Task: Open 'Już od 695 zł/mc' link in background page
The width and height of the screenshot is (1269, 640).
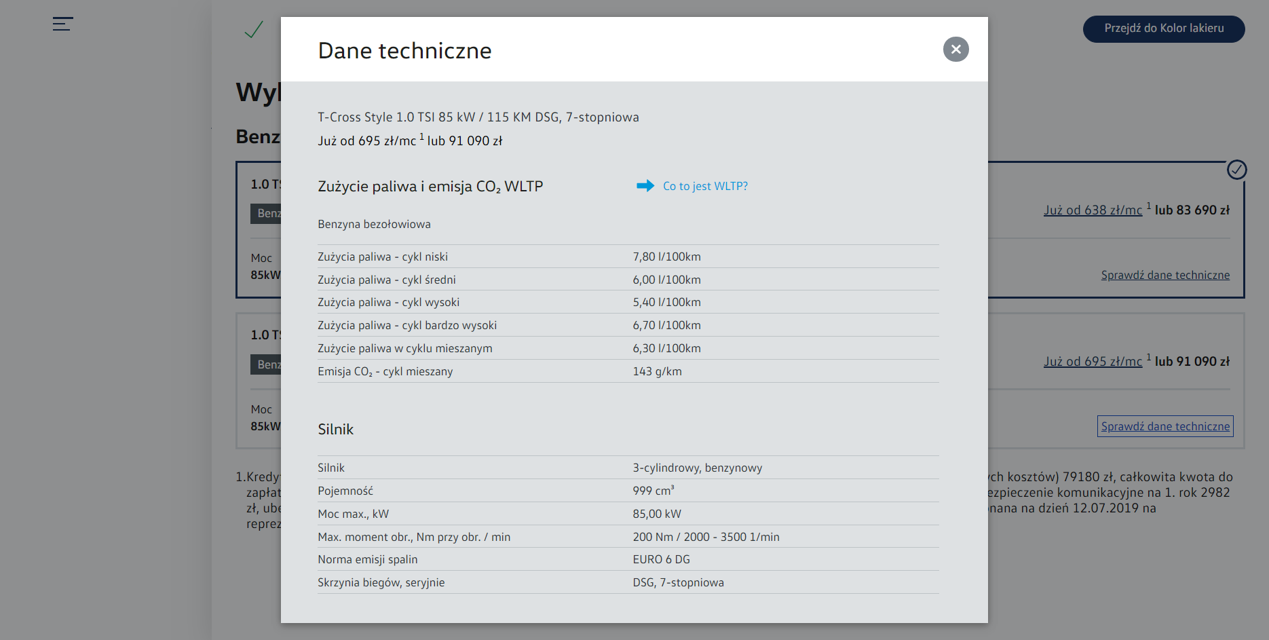Action: [1093, 362]
